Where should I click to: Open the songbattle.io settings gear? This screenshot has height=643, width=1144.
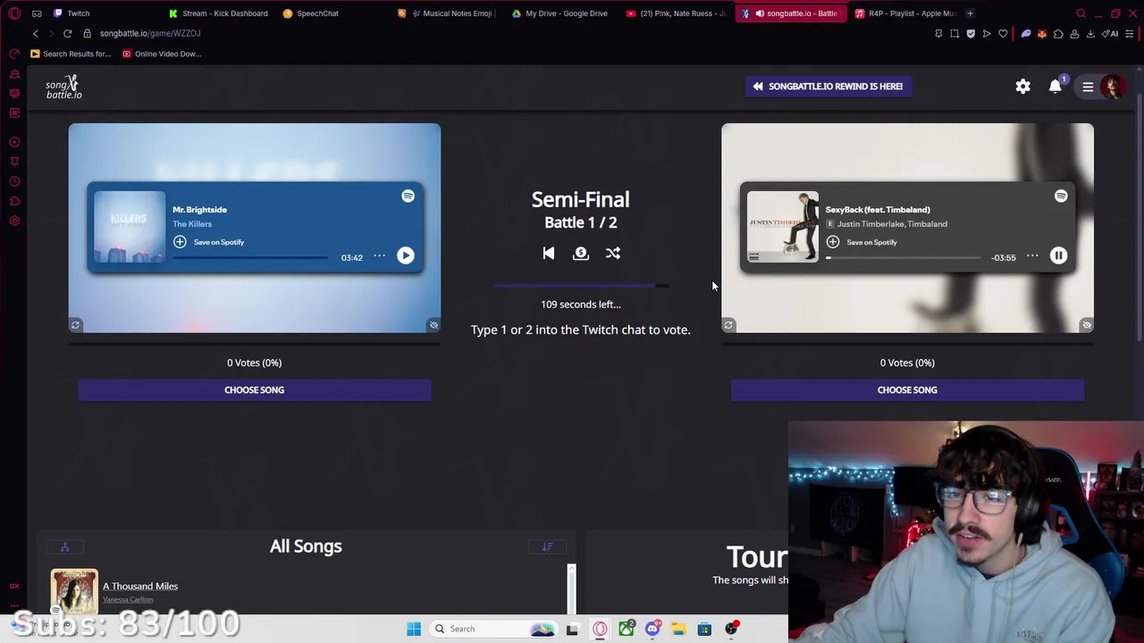1022,87
